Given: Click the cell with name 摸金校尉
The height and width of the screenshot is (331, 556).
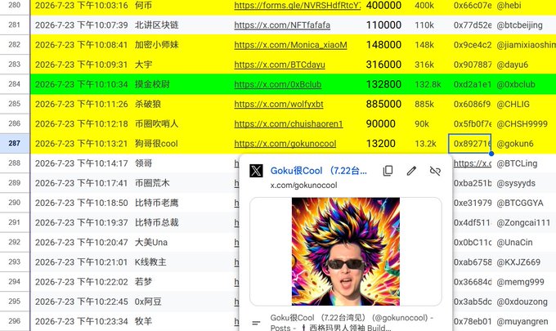Looking at the screenshot, I should [152, 84].
